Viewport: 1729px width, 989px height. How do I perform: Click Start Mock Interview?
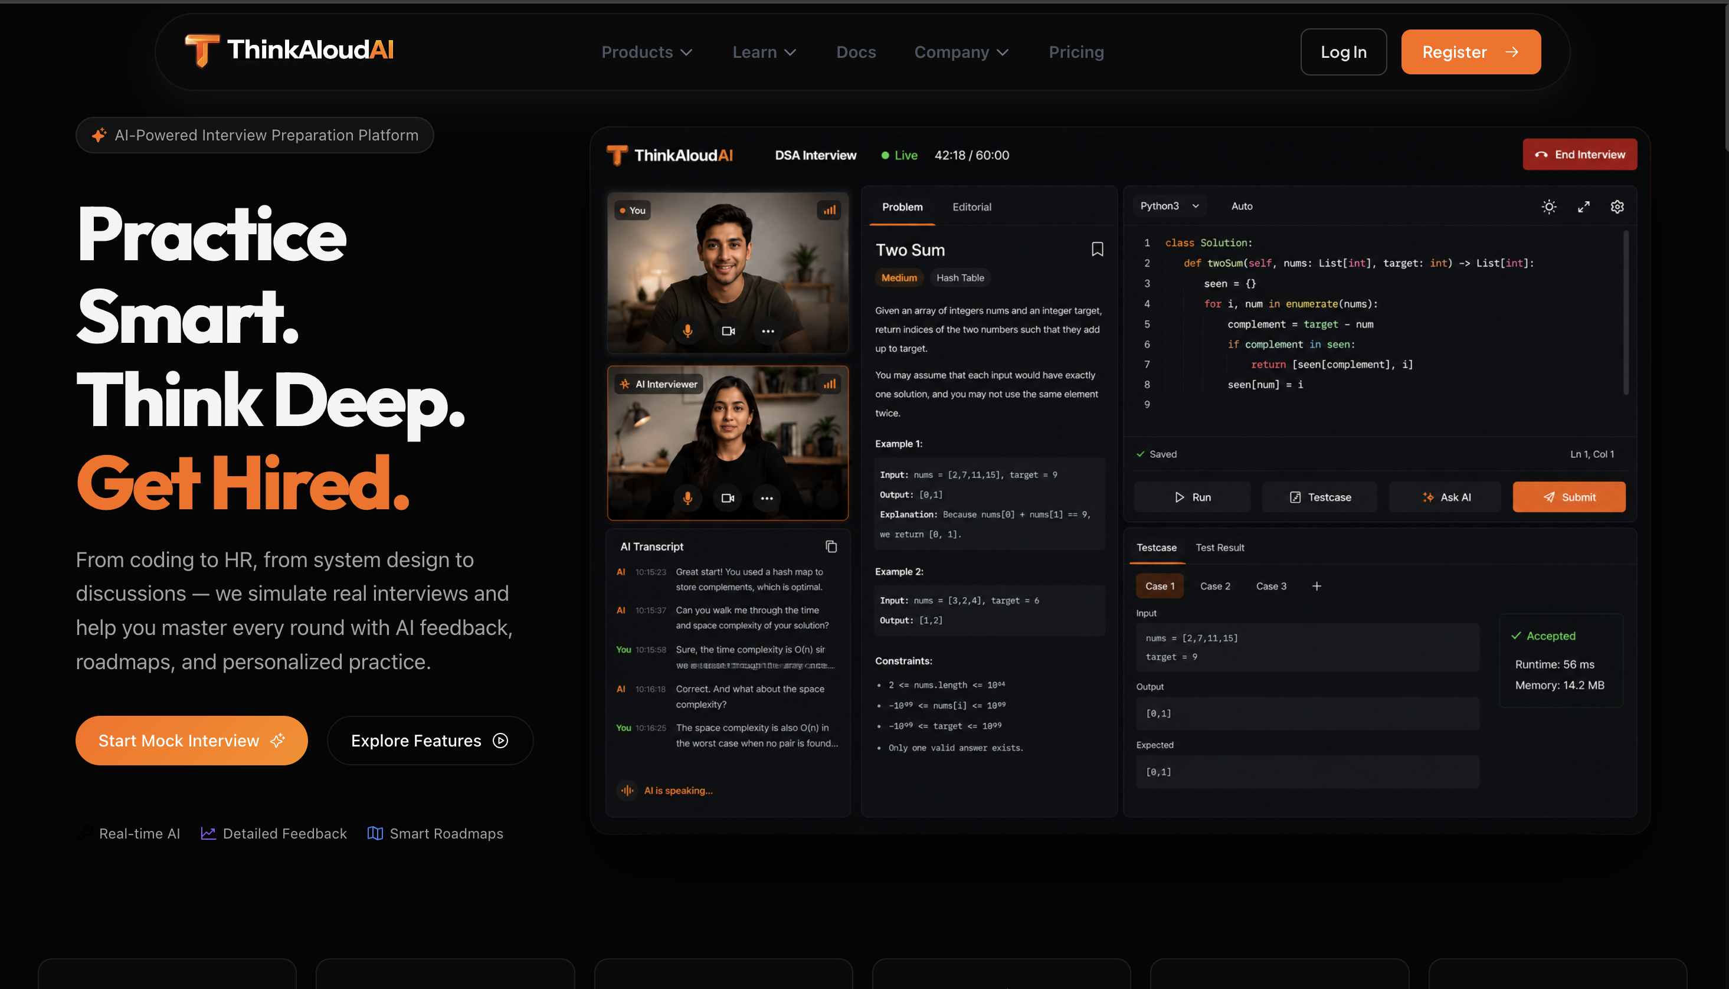pyautogui.click(x=191, y=741)
